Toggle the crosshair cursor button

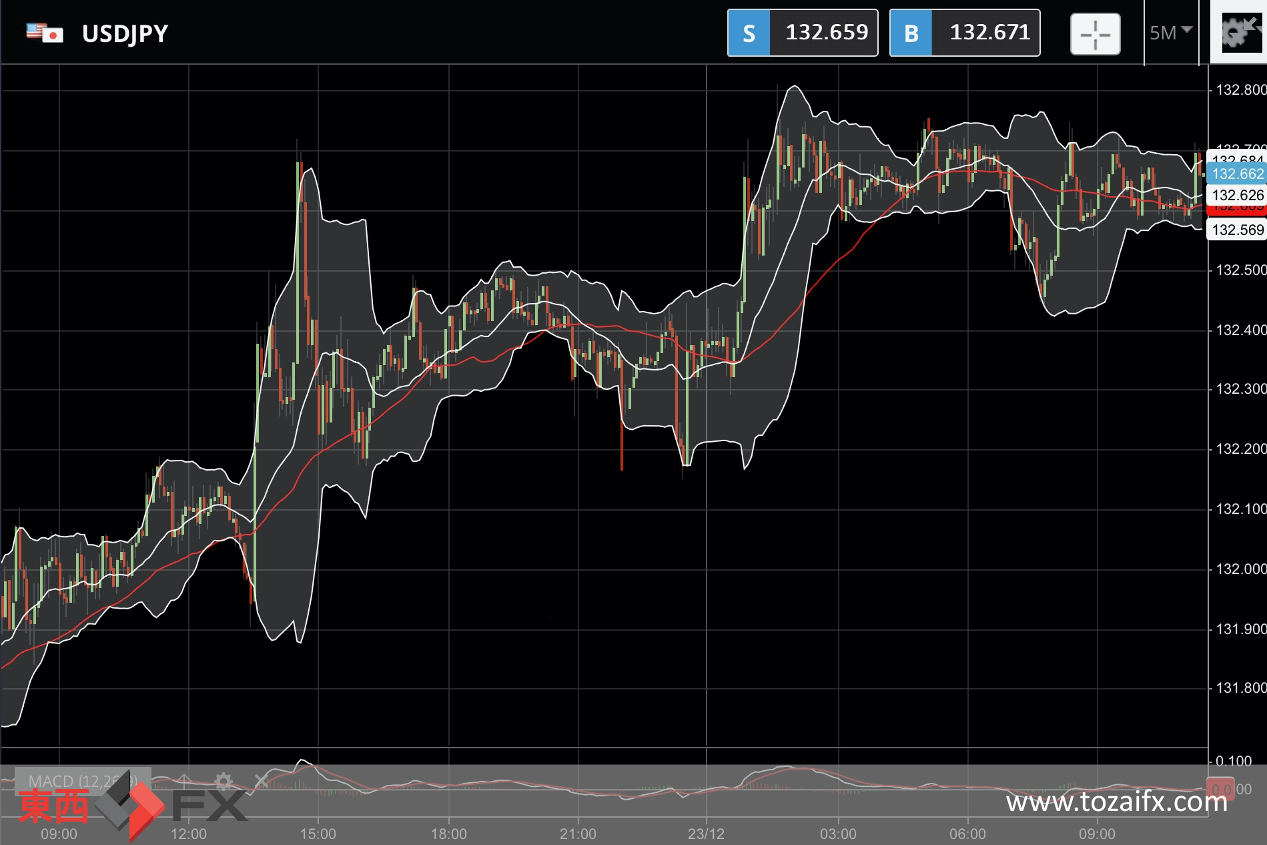click(1095, 34)
